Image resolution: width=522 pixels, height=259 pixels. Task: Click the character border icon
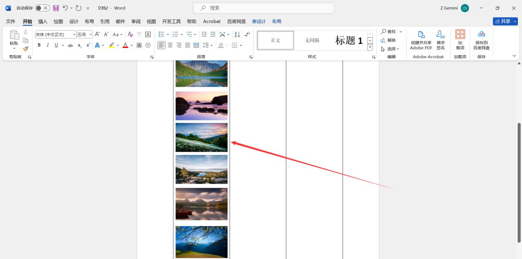[148, 34]
